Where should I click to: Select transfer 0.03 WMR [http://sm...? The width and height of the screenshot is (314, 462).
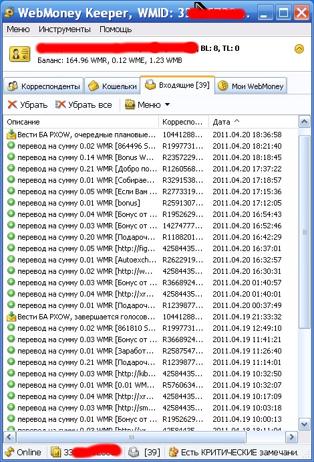[151, 408]
